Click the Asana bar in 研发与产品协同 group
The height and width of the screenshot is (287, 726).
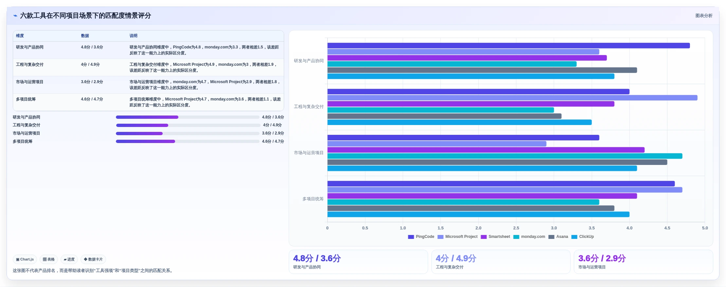click(482, 70)
